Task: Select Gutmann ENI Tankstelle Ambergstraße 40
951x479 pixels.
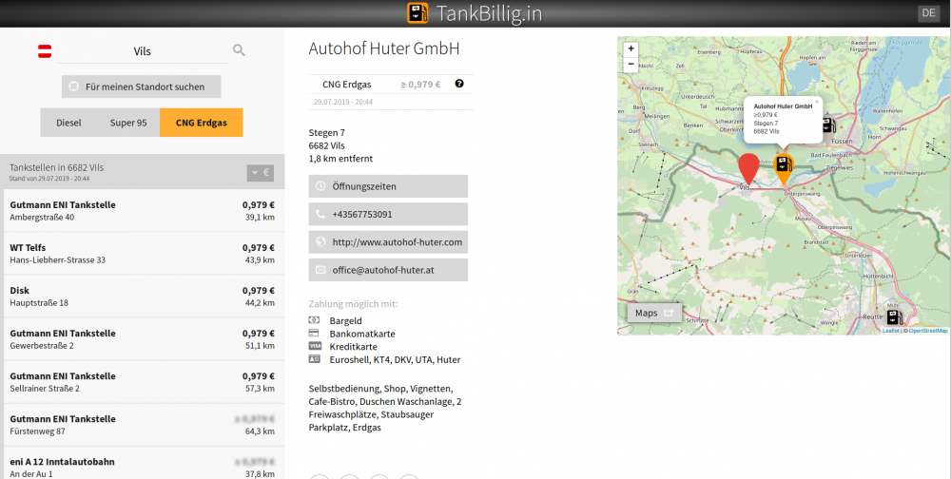Action: click(x=144, y=210)
